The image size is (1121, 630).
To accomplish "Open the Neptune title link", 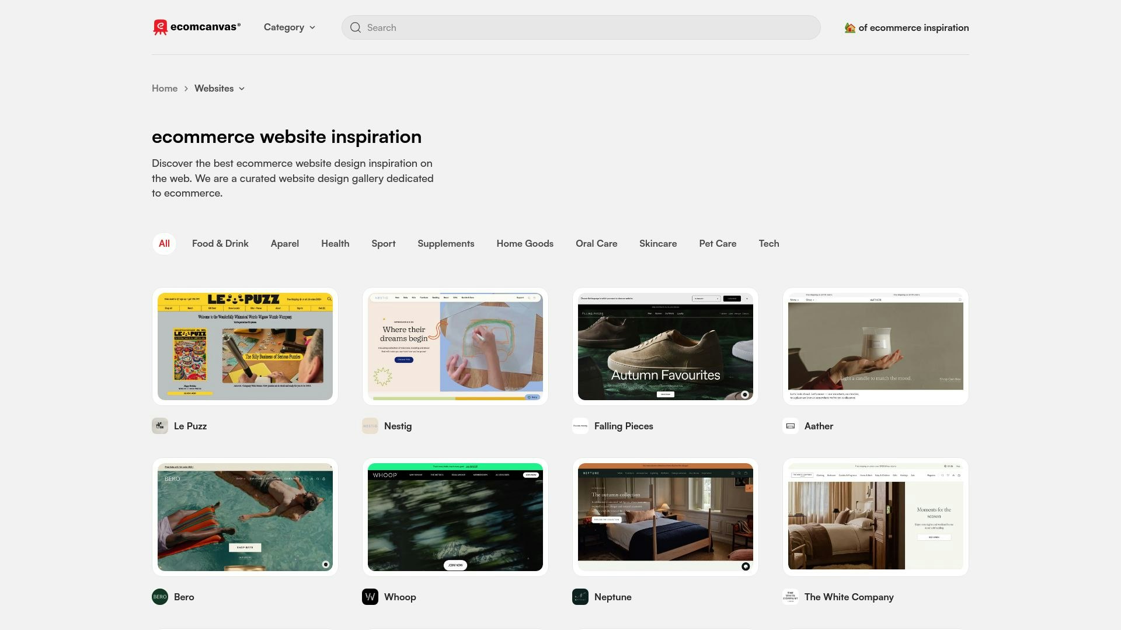I will click(613, 597).
